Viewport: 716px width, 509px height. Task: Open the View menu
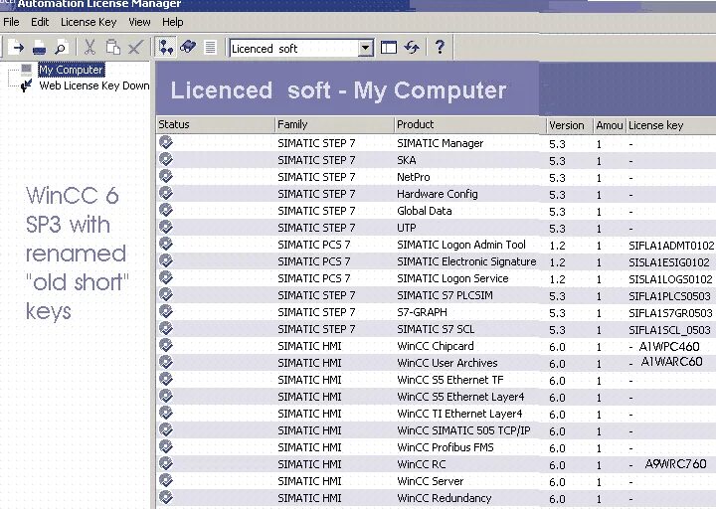[x=139, y=22]
